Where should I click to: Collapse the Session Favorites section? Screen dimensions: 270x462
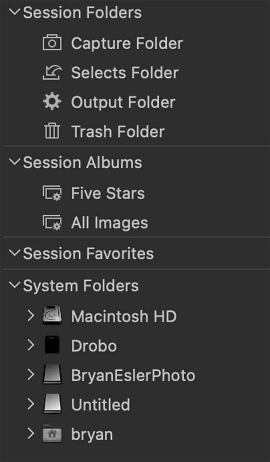[15, 253]
